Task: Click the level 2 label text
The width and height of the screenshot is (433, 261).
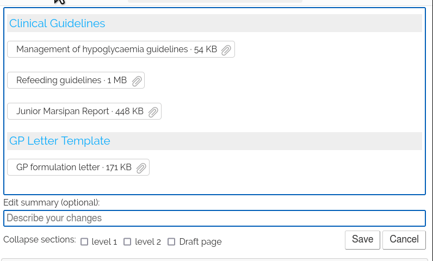Action: [148, 242]
